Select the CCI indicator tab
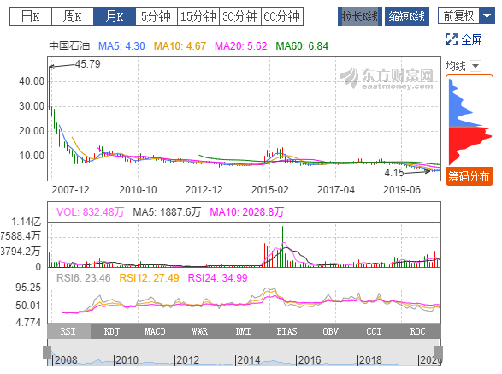This screenshot has width=502, height=374. 374,331
